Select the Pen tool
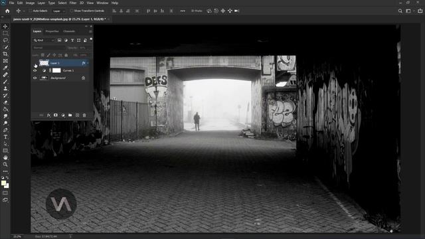The height and width of the screenshot is (239, 425). tap(5, 130)
